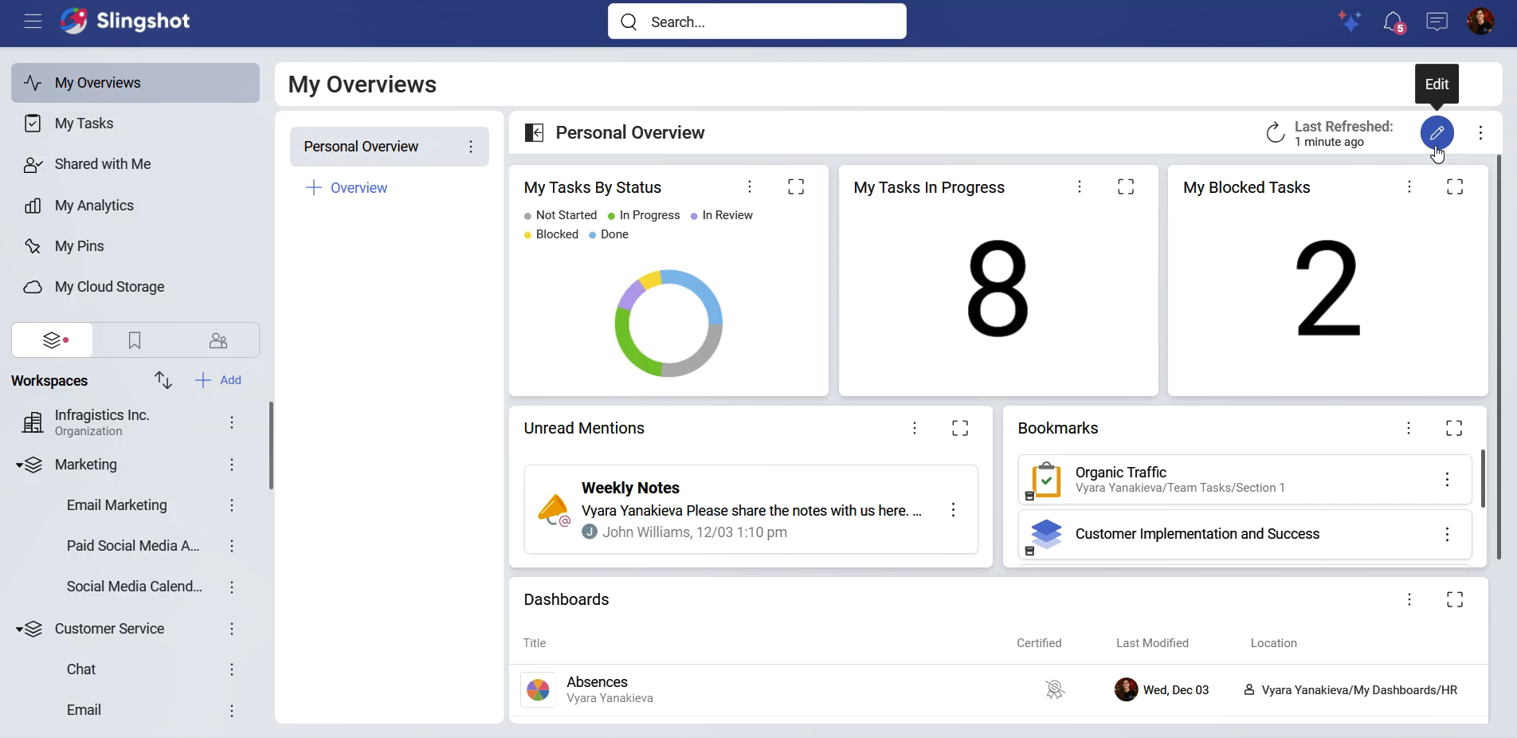Toggle the Not Started legend item
1517x738 pixels.
click(560, 215)
